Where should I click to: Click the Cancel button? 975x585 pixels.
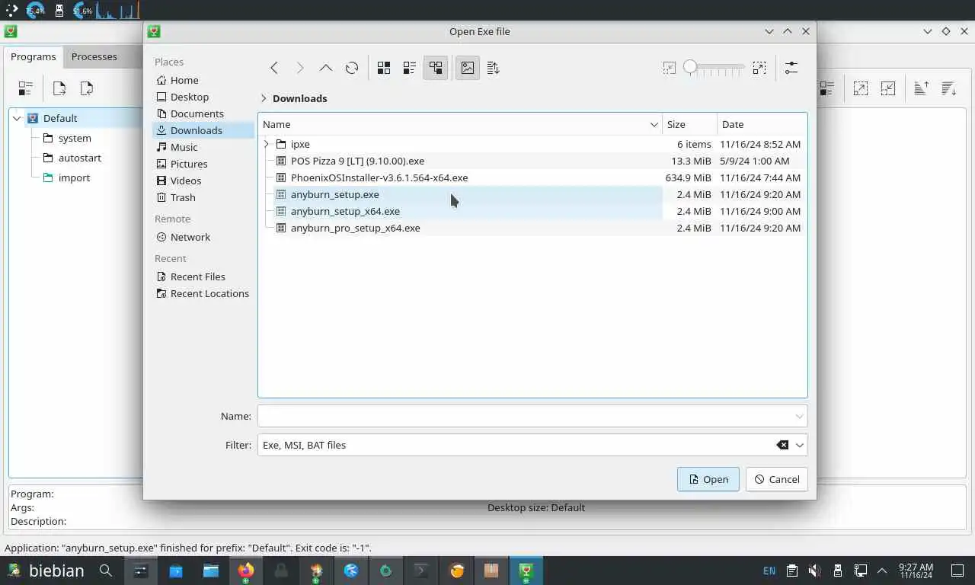point(777,479)
